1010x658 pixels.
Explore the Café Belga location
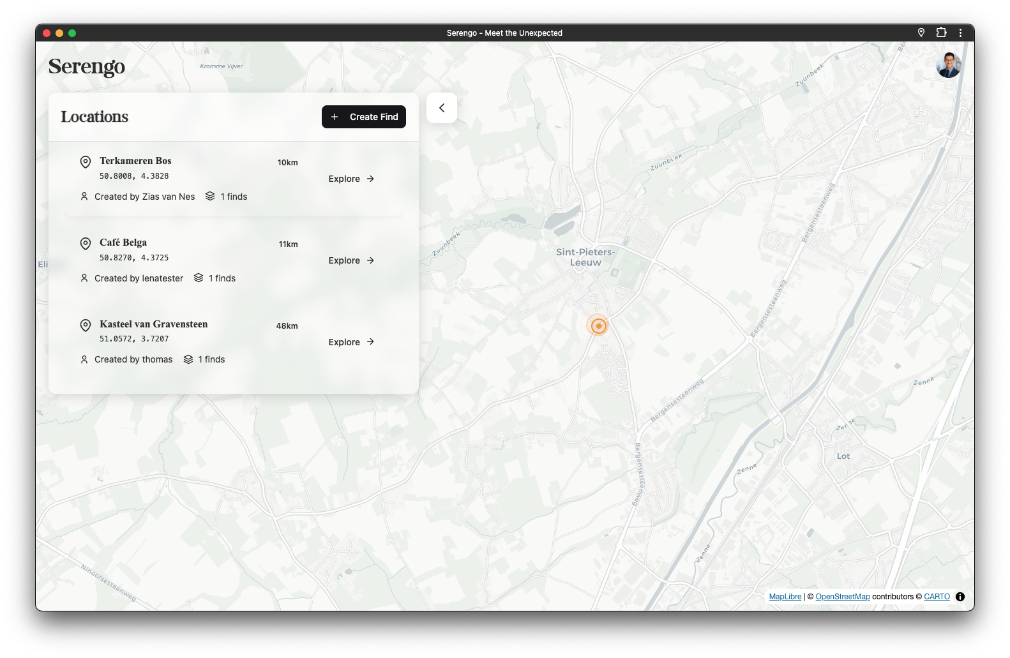pos(351,260)
